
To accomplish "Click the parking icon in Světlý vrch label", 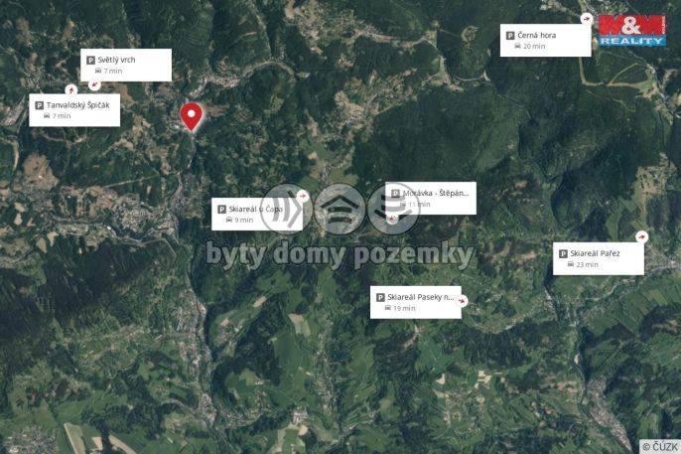I will tap(90, 60).
